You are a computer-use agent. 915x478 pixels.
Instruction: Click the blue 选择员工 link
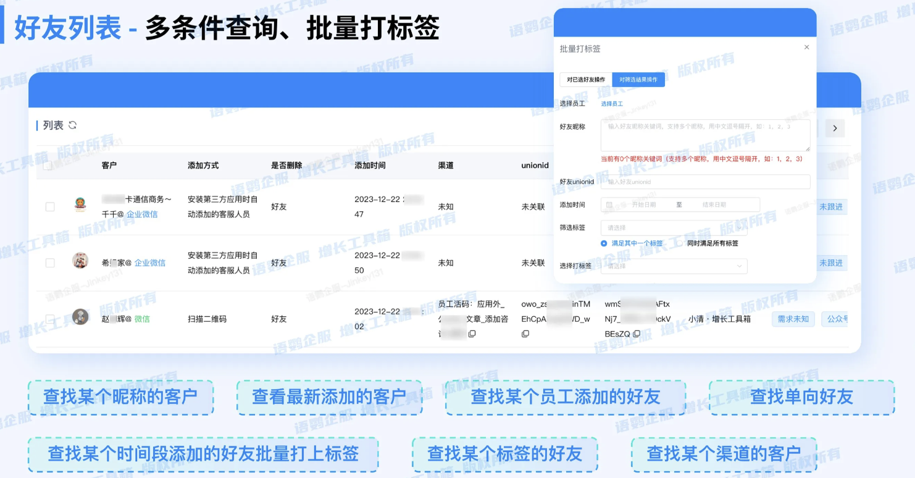tap(612, 104)
